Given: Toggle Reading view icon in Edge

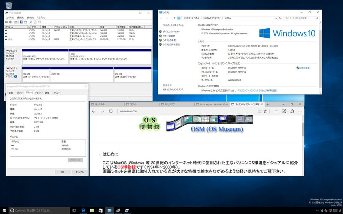Looking at the screenshot, I should pos(259,111).
